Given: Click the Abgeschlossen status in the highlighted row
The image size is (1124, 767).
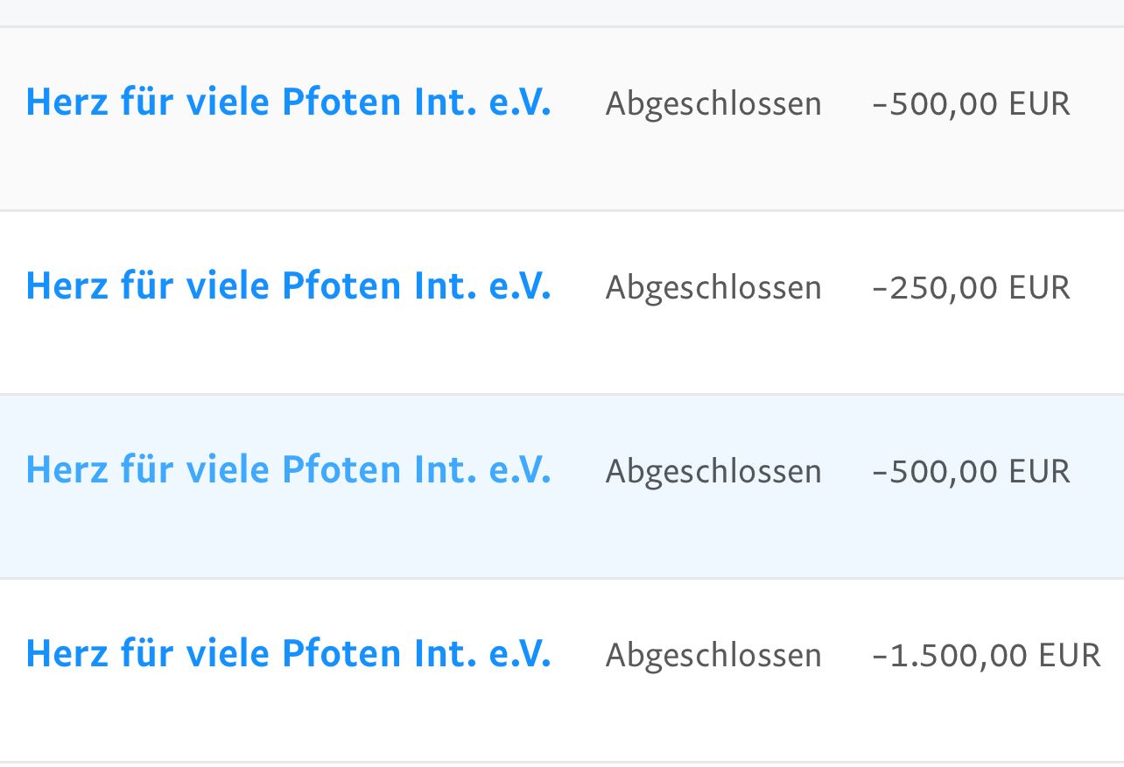Looking at the screenshot, I should pos(713,472).
